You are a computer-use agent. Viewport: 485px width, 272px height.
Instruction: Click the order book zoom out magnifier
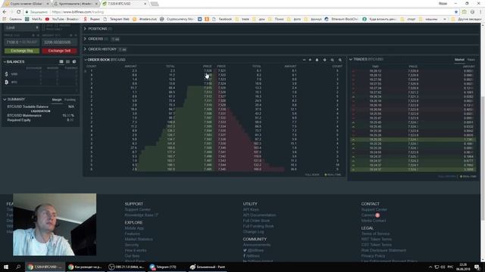coord(333,60)
